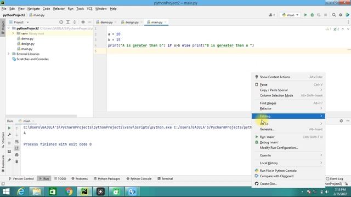Screen dimensions: 351x197
Task: Open Project view dropdown arrow
Action: [28, 22]
